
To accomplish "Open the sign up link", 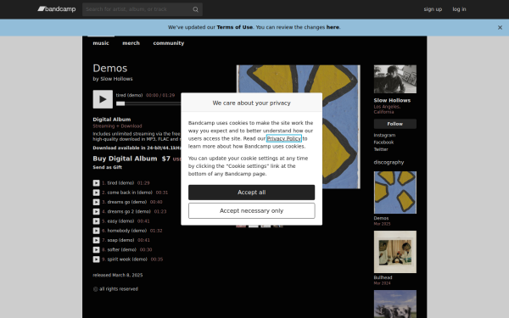I will pyautogui.click(x=433, y=9).
